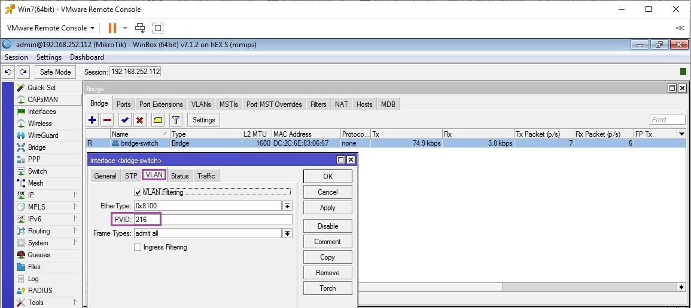The width and height of the screenshot is (691, 308).
Task: Click the blue plus Add bridge icon
Action: click(x=92, y=120)
